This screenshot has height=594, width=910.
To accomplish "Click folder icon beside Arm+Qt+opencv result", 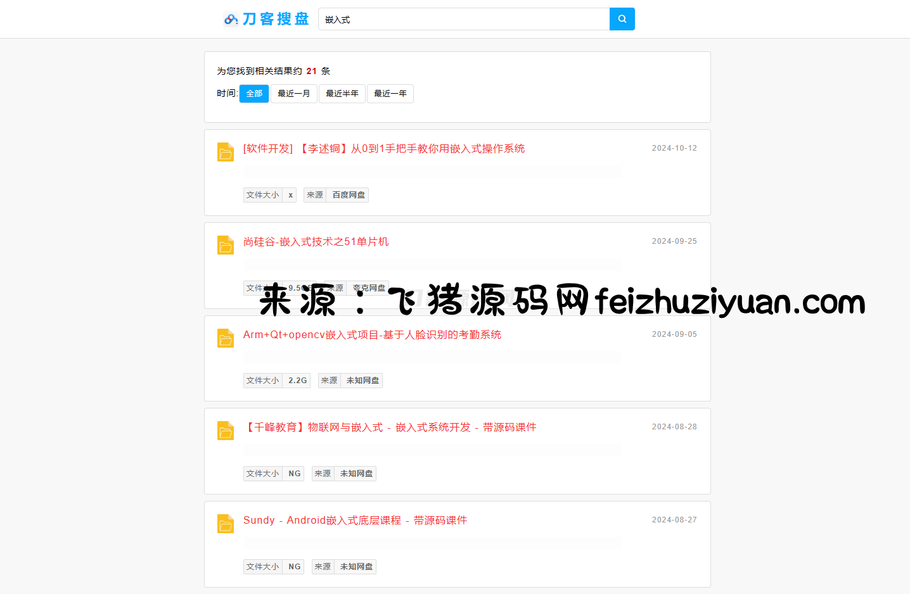I will pos(226,338).
